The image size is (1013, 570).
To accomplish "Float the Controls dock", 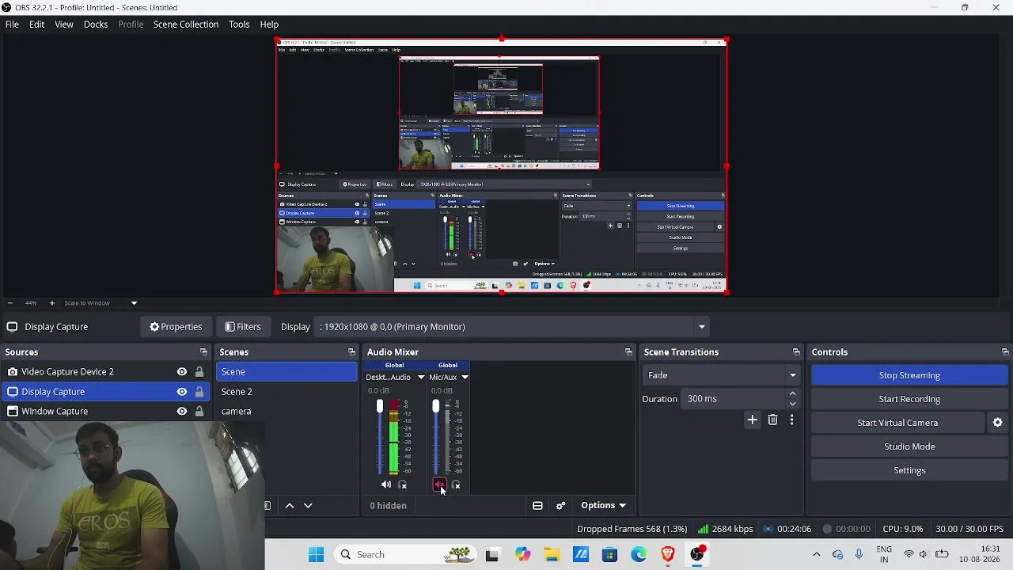I will (1005, 352).
